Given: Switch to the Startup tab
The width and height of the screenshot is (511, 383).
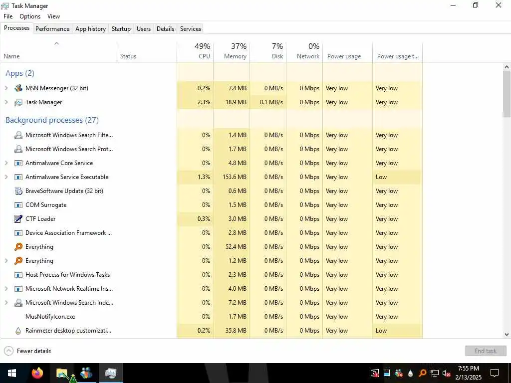Looking at the screenshot, I should [x=121, y=28].
